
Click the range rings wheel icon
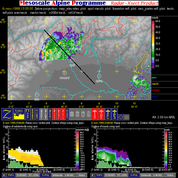(x=72, y=114)
